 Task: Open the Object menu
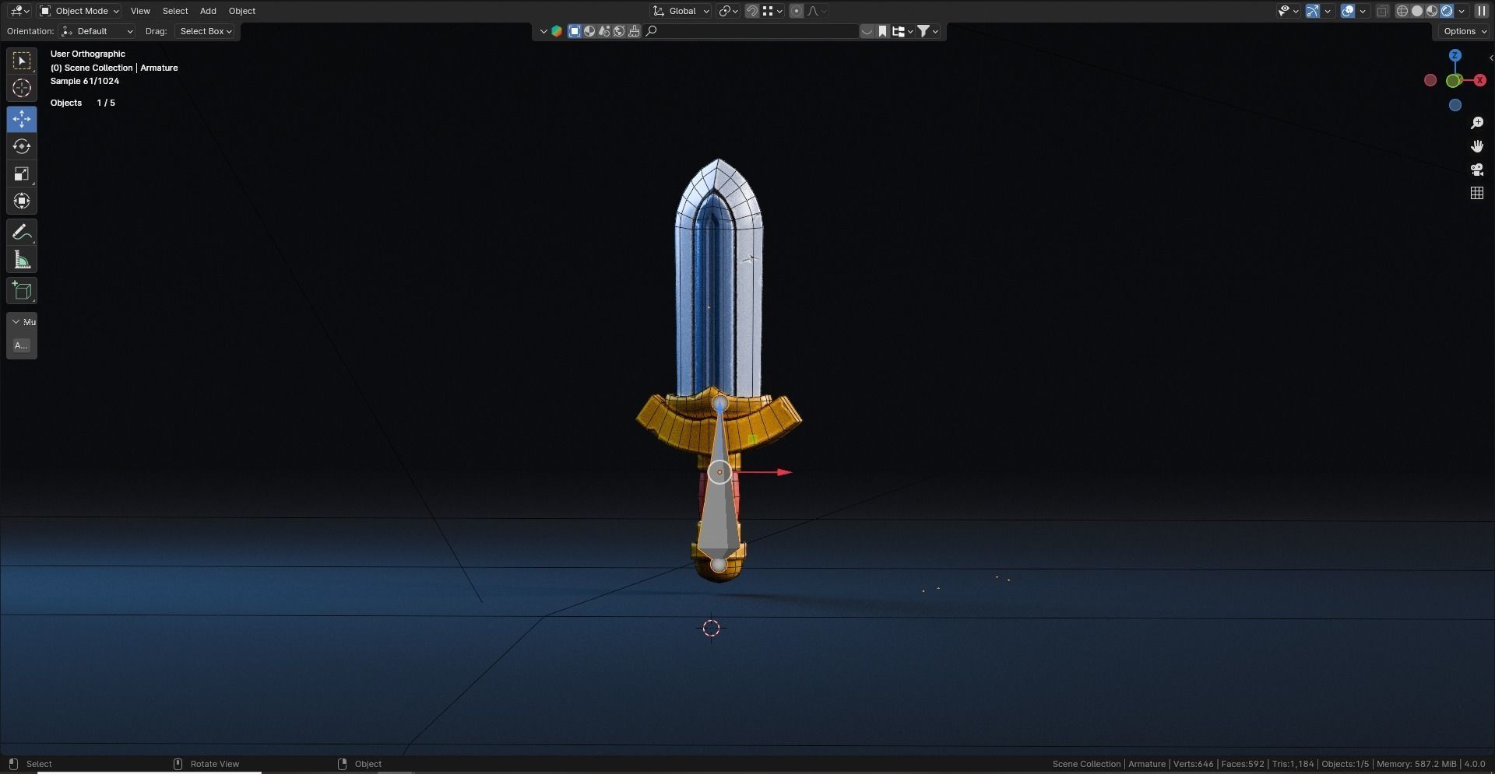click(x=242, y=11)
